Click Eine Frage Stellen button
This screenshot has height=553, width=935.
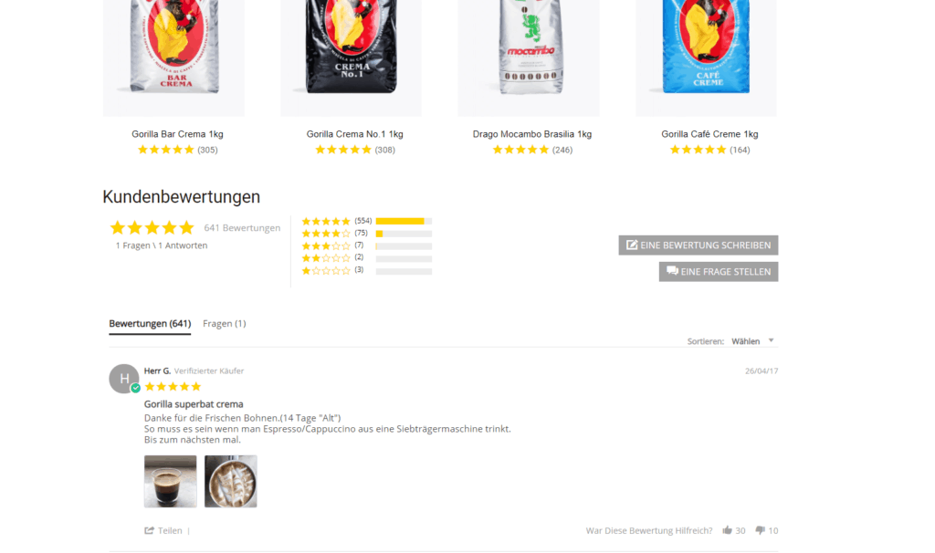point(719,272)
